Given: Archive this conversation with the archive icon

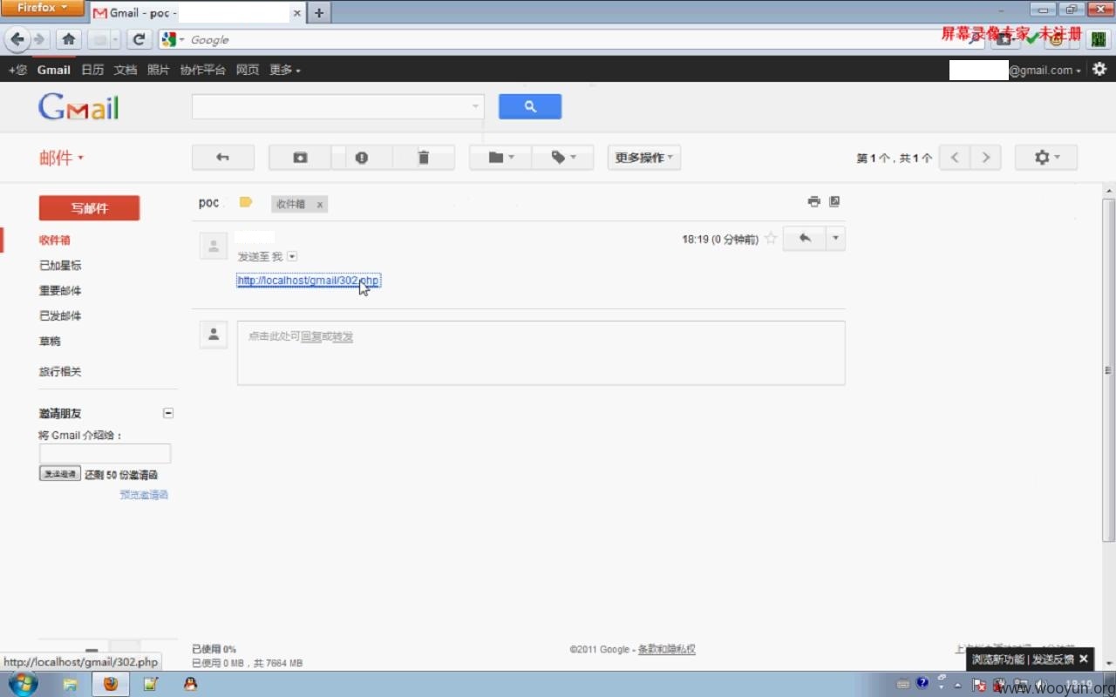Looking at the screenshot, I should (300, 157).
